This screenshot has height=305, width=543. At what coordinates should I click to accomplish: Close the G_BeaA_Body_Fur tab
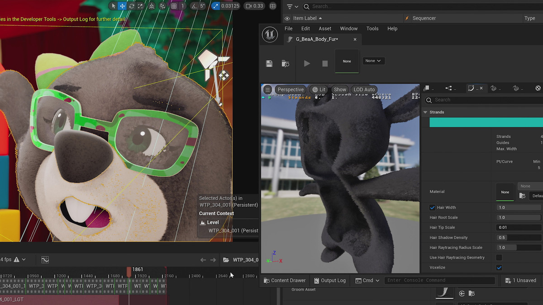pyautogui.click(x=355, y=39)
